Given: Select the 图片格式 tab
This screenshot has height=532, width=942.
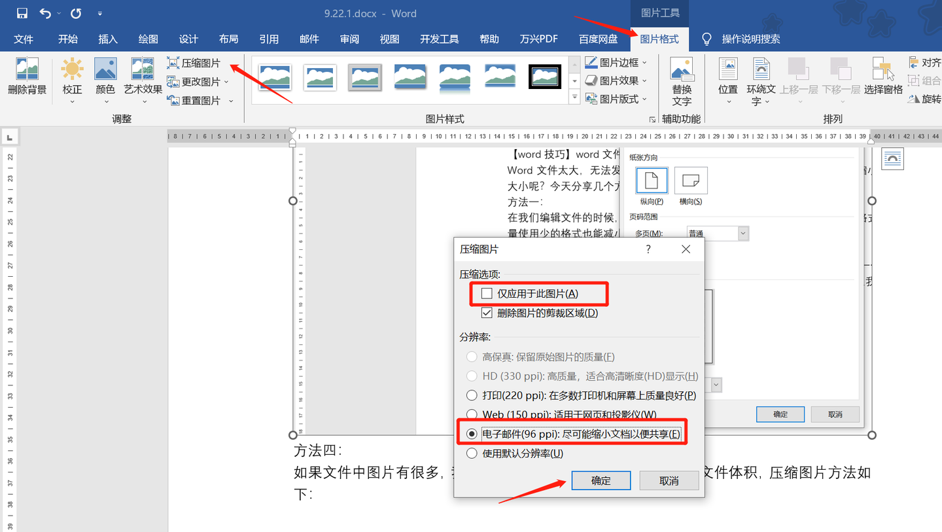Looking at the screenshot, I should [x=659, y=39].
